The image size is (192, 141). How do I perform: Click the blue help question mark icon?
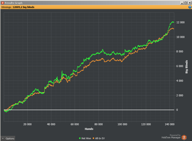click(x=190, y=7)
